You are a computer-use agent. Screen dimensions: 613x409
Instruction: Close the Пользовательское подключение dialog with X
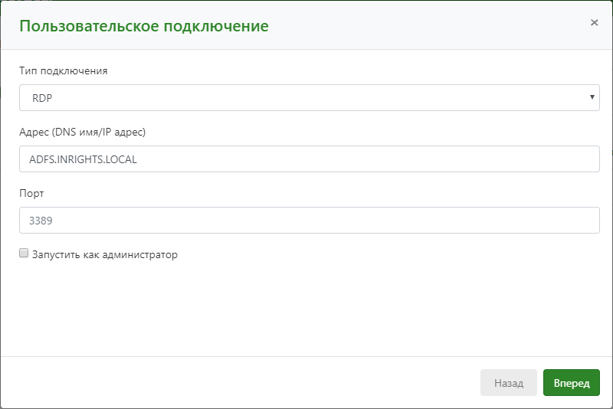pyautogui.click(x=594, y=23)
